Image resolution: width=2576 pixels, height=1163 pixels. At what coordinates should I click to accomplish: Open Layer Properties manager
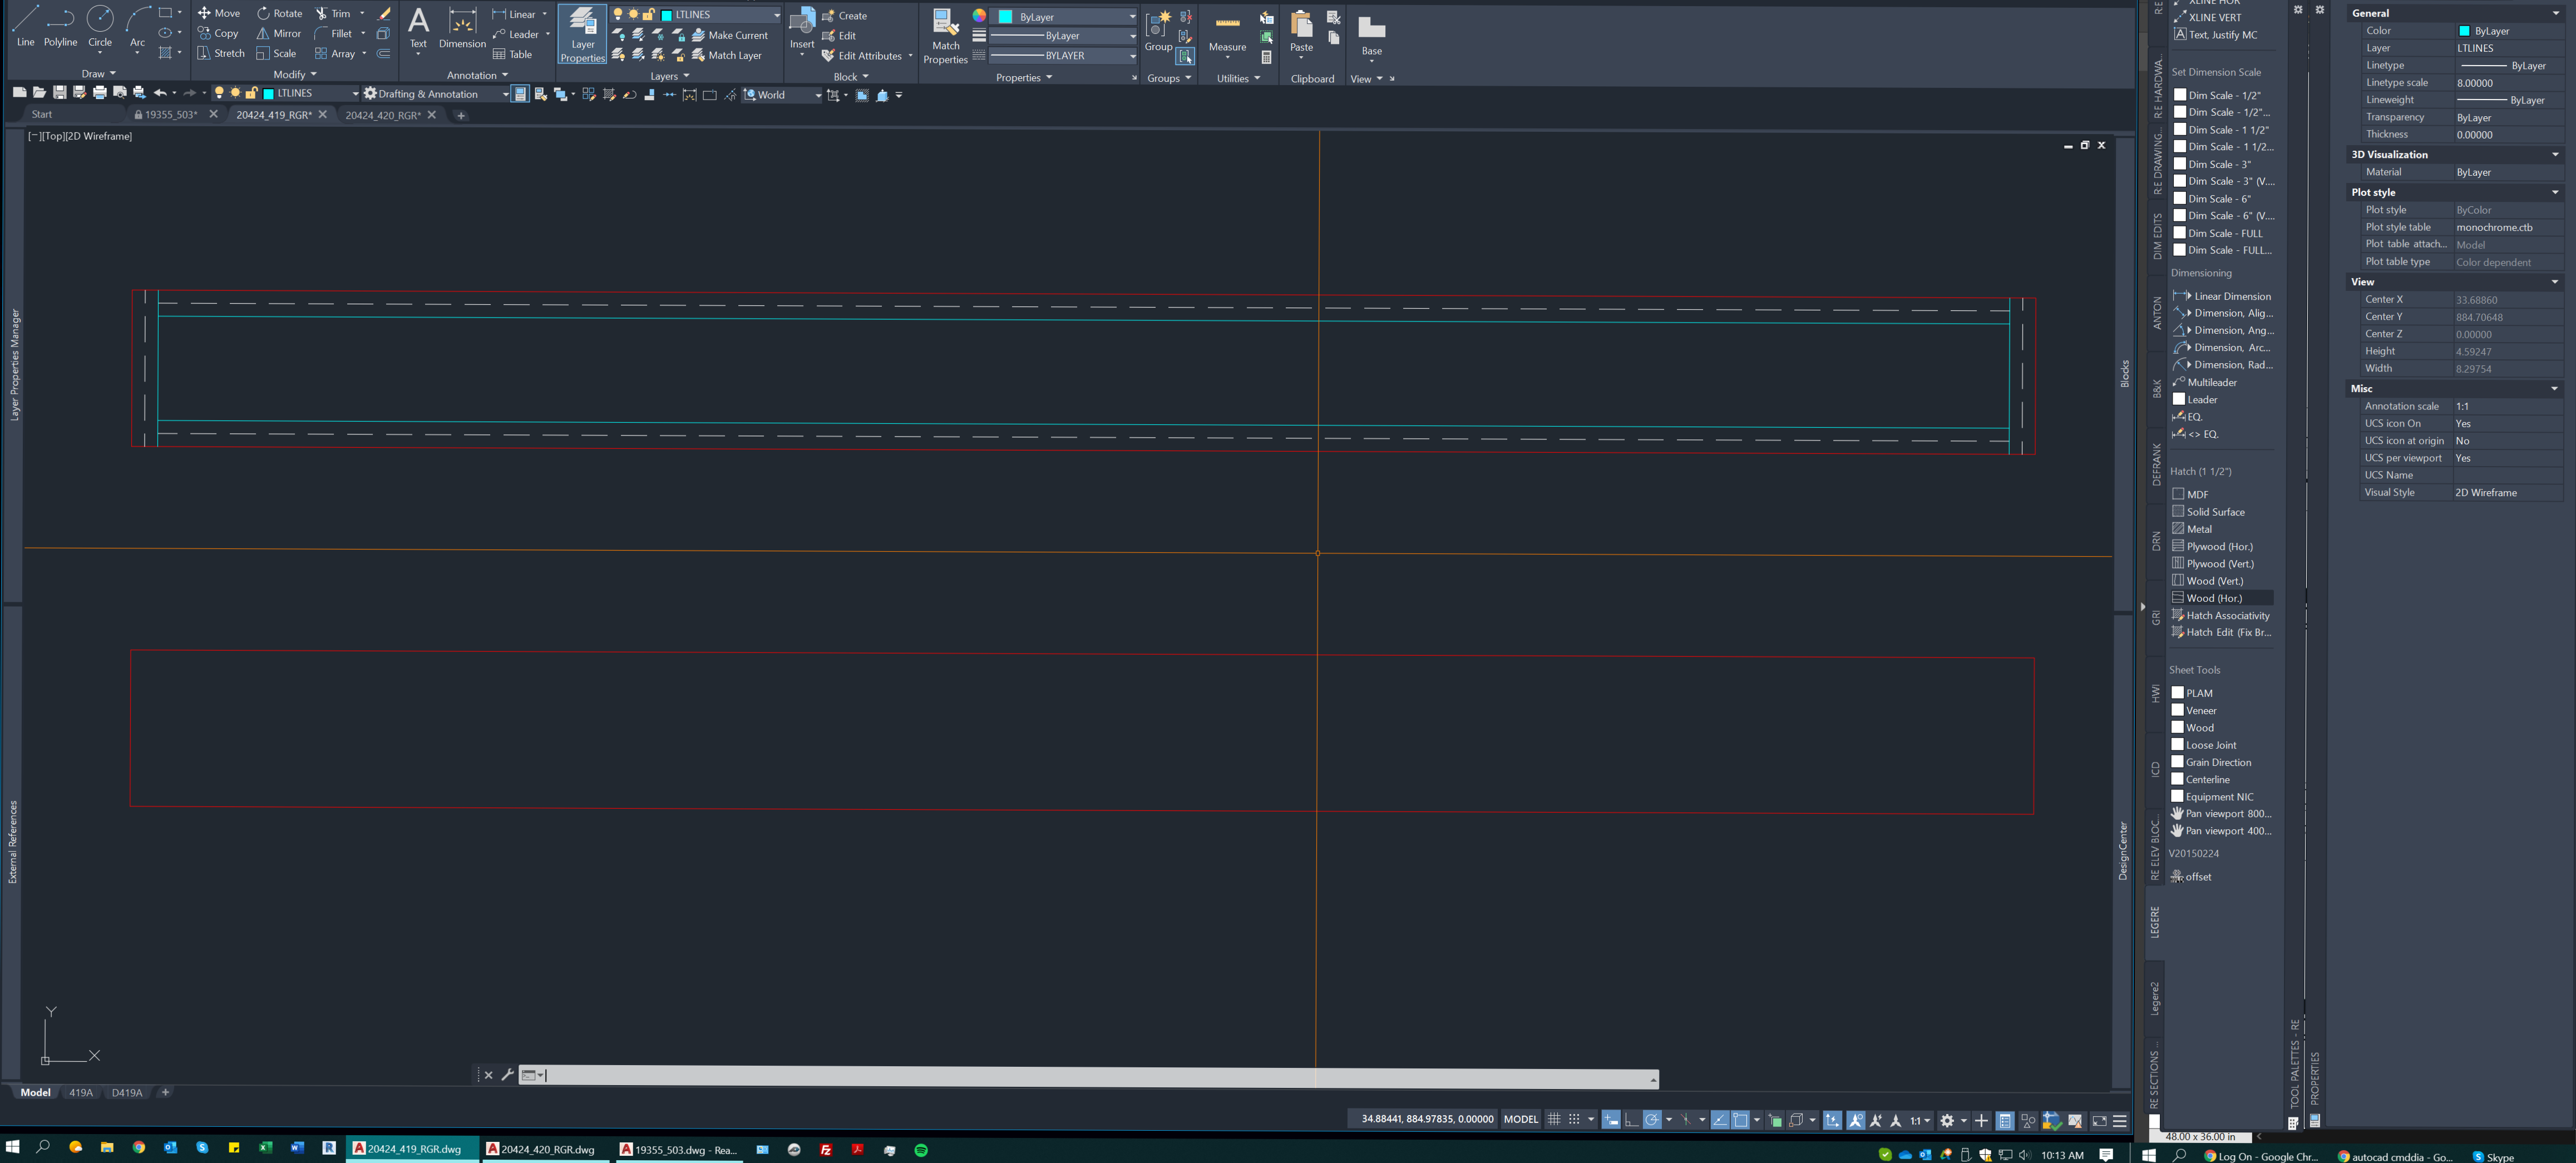tap(582, 35)
